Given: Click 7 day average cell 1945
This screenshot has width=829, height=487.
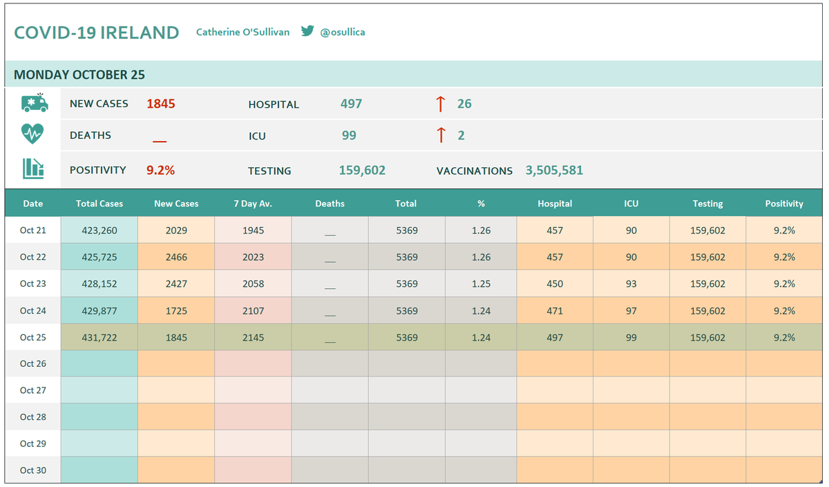Looking at the screenshot, I should pos(254,230).
